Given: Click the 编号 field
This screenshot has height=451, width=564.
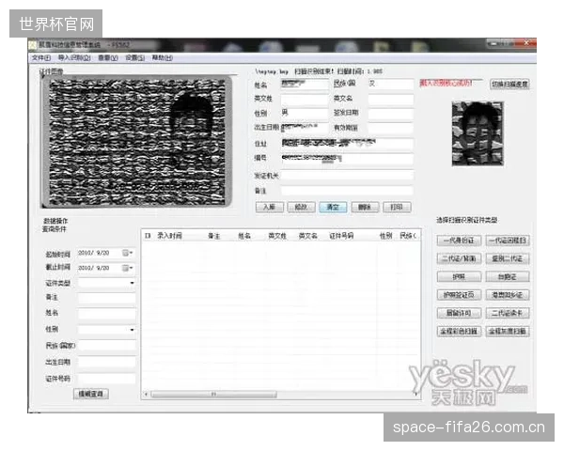Looking at the screenshot, I should point(347,159).
